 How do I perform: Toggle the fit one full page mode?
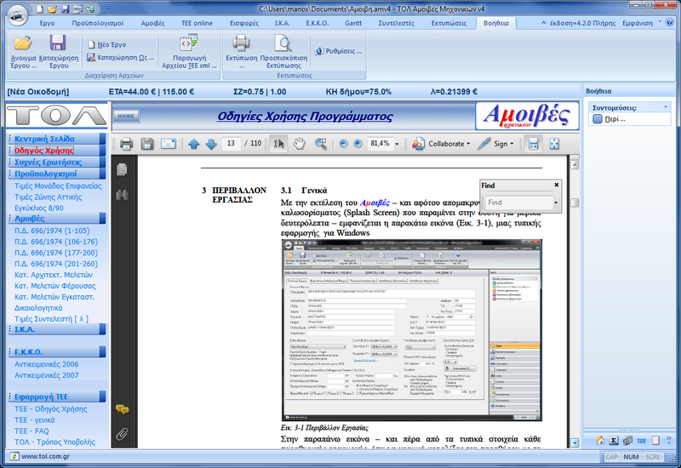tap(554, 144)
